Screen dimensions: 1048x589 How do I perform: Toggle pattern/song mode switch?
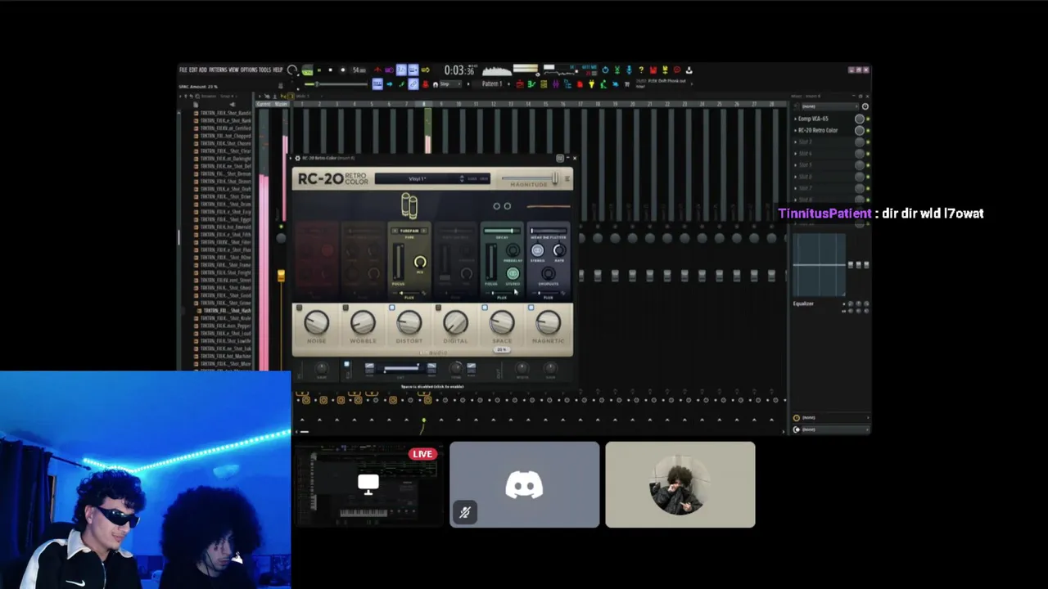coord(307,70)
